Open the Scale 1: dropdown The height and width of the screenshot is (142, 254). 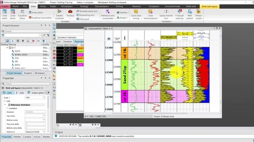(x=44, y=98)
